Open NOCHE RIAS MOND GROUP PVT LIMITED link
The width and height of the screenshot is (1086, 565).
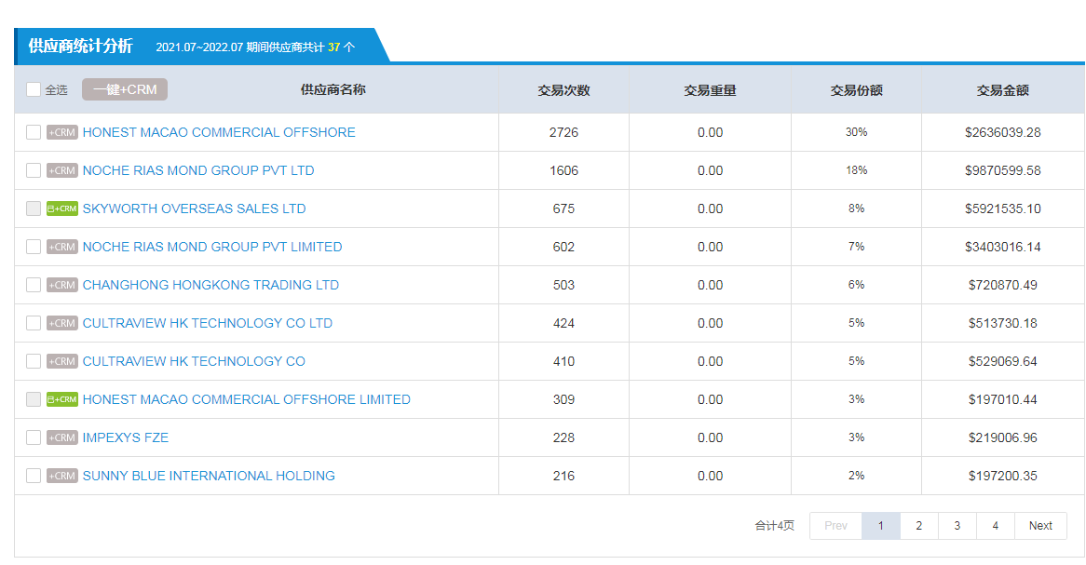click(212, 247)
